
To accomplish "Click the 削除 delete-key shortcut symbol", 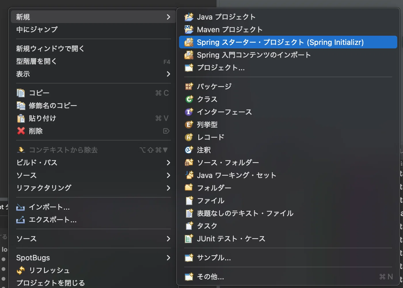I will click(166, 131).
